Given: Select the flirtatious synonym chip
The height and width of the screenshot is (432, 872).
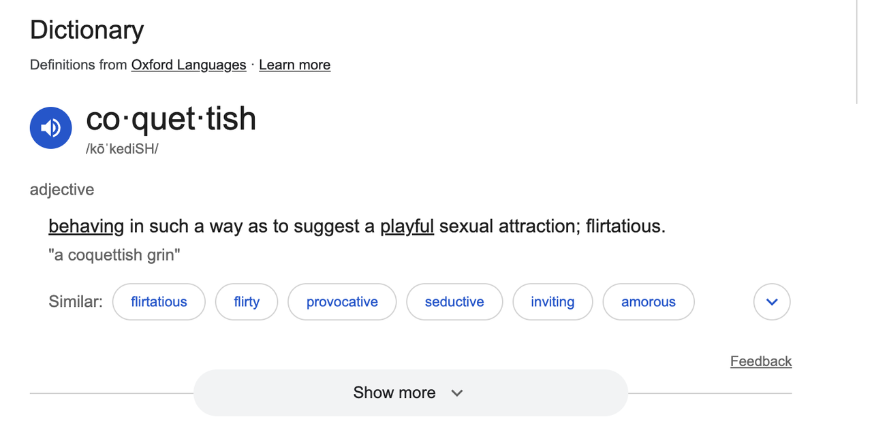Looking at the screenshot, I should point(159,302).
